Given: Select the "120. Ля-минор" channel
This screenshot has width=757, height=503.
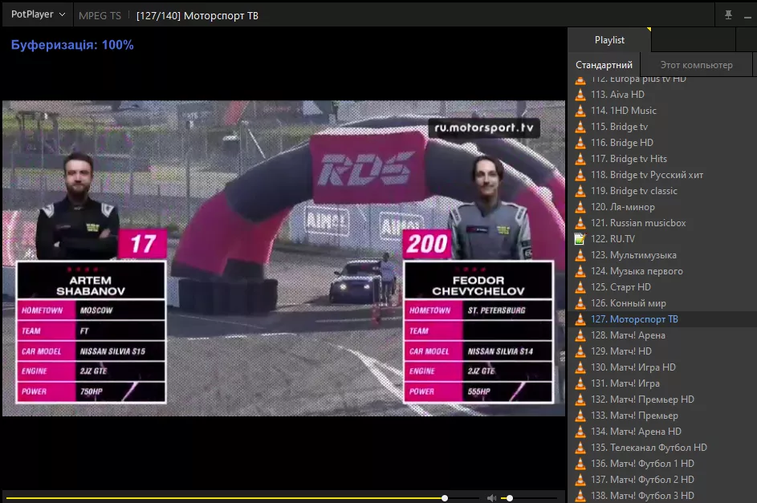Looking at the screenshot, I should 623,207.
